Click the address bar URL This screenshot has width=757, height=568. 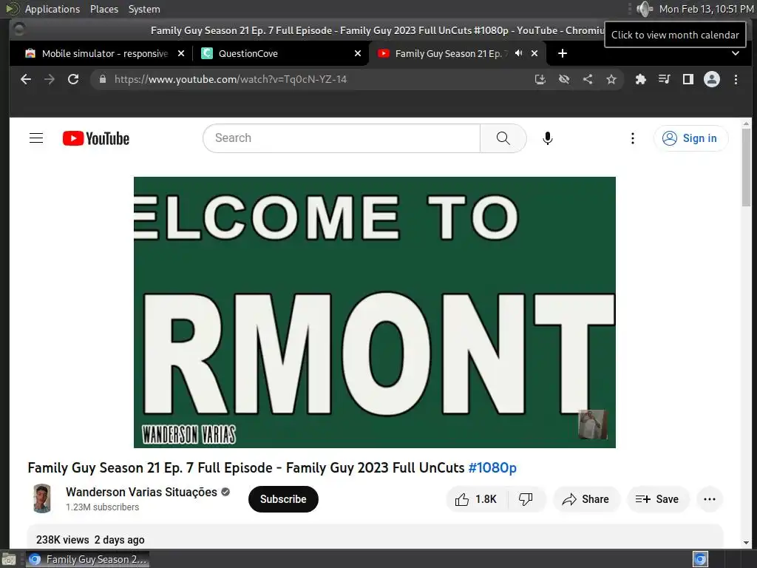(x=231, y=79)
